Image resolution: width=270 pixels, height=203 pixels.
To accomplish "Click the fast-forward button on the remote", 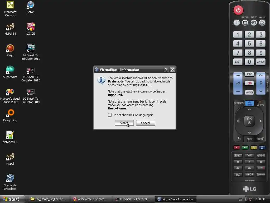I will point(249,168).
